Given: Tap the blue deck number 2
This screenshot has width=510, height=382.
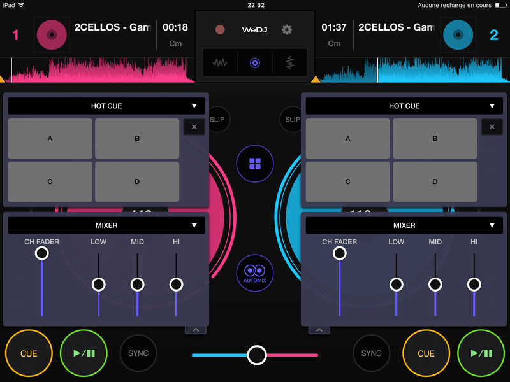Looking at the screenshot, I should pos(493,35).
